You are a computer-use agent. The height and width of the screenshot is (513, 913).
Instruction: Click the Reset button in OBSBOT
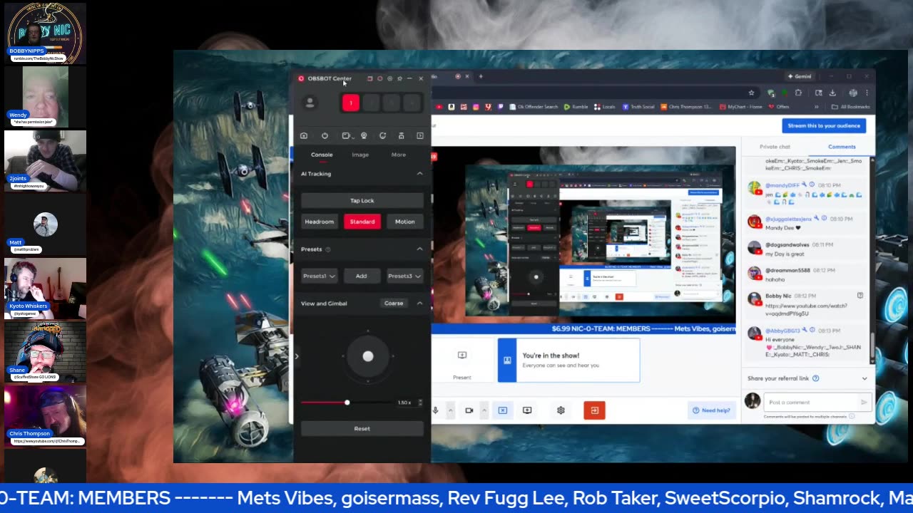coord(362,429)
